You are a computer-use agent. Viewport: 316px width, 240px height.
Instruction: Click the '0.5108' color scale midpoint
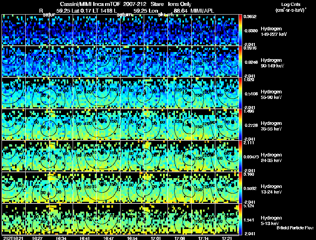251,94
